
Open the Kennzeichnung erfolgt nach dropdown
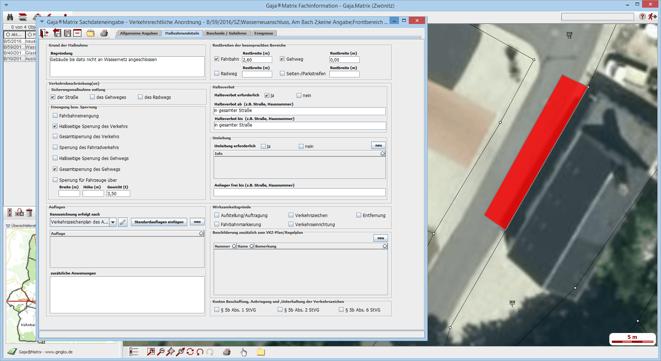[113, 222]
